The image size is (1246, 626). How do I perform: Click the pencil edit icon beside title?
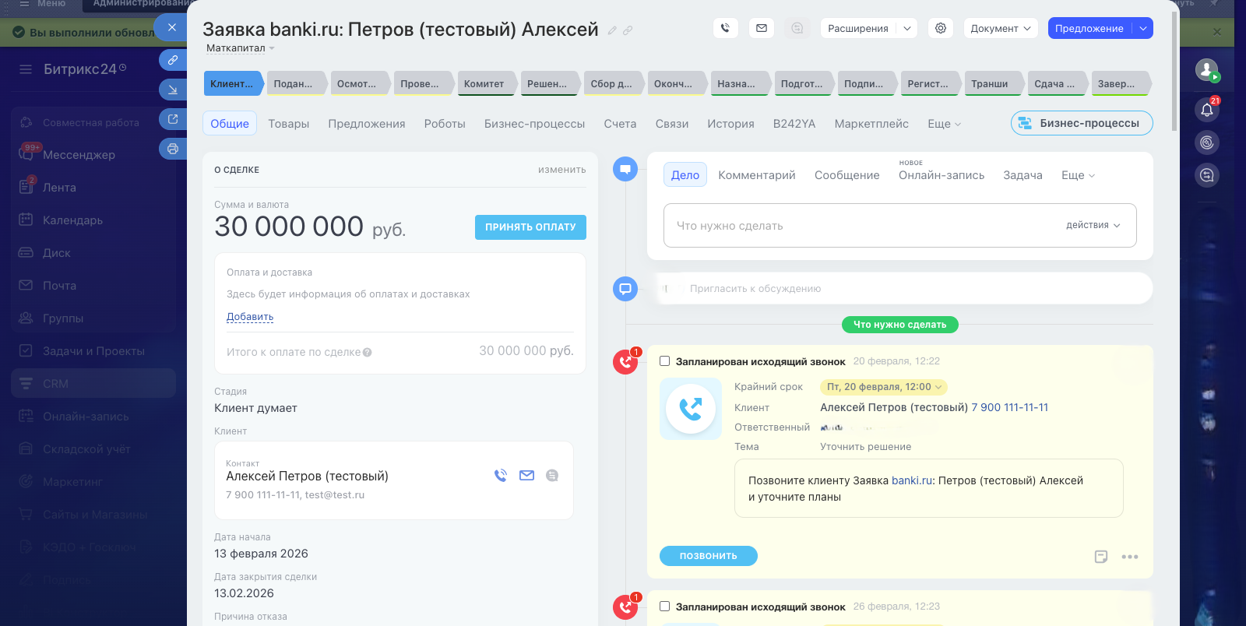(612, 30)
